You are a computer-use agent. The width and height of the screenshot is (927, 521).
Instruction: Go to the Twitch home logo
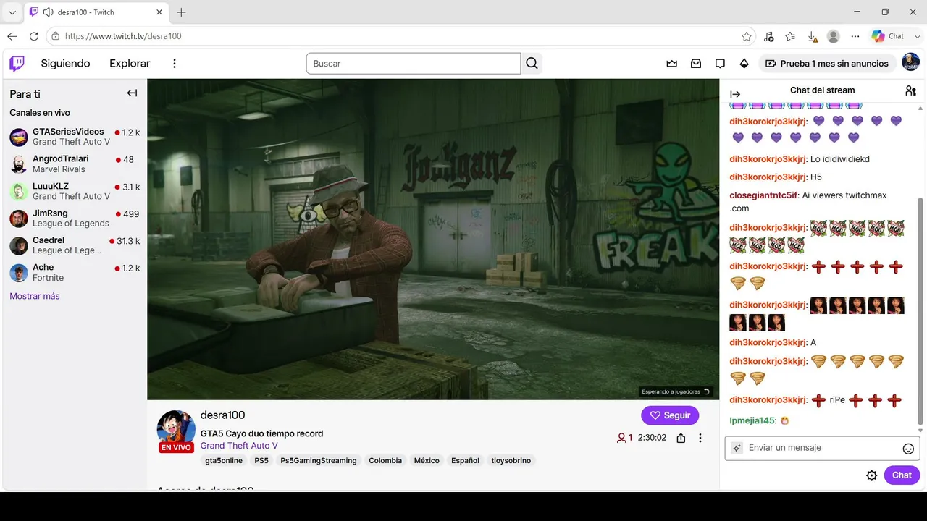(x=17, y=64)
